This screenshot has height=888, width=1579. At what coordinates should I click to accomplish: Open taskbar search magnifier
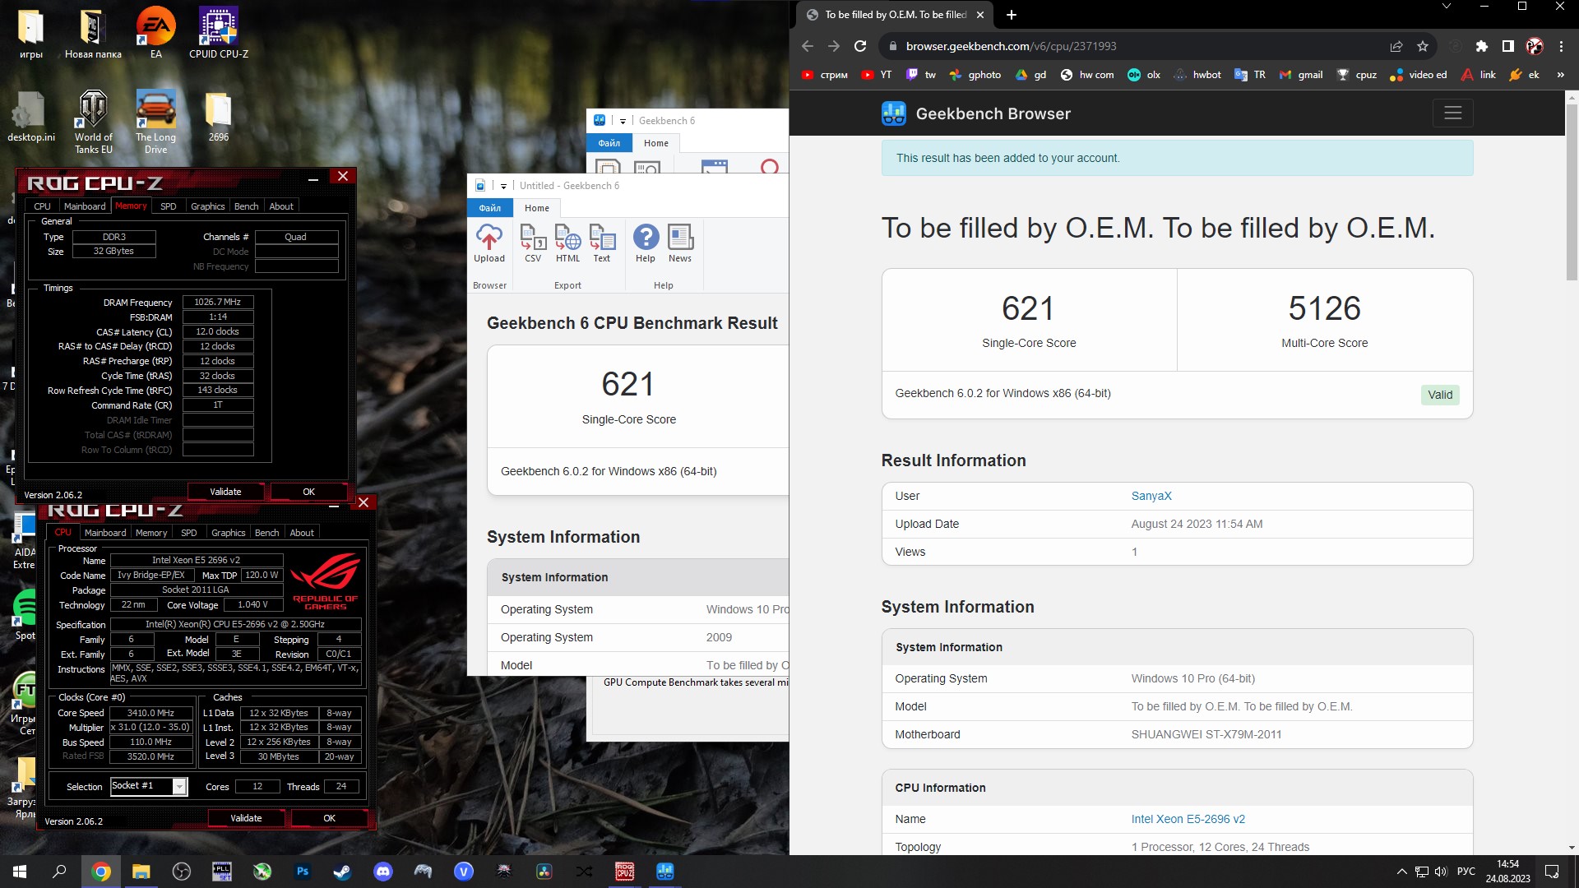(59, 872)
